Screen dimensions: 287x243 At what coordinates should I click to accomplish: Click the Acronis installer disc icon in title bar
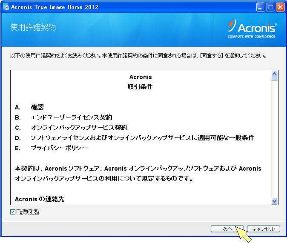coord(6,7)
